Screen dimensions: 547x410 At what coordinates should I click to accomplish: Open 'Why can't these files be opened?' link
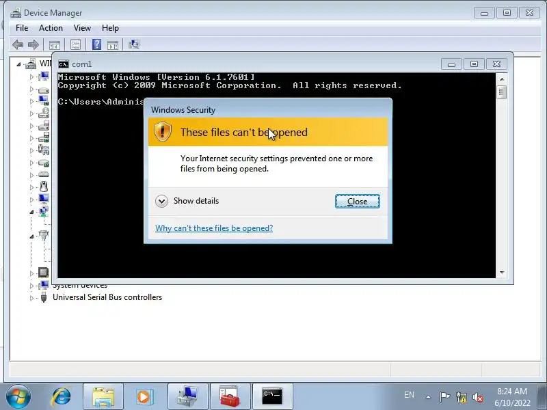pyautogui.click(x=214, y=228)
